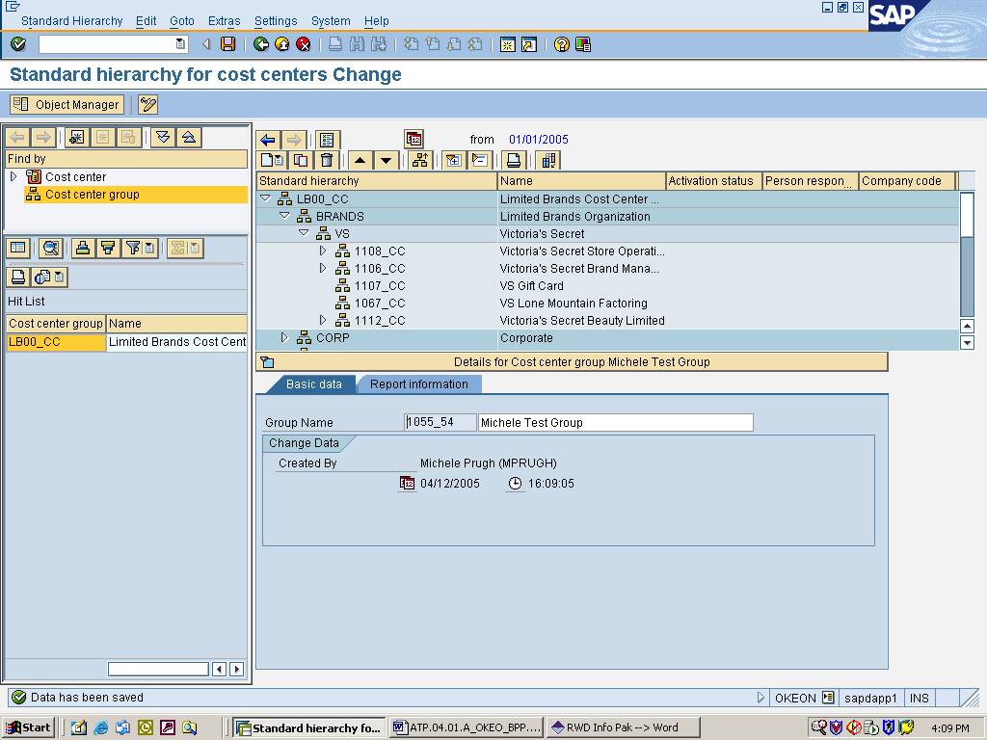Open the Goto menu
Screen dimensions: 987x740
click(x=182, y=21)
